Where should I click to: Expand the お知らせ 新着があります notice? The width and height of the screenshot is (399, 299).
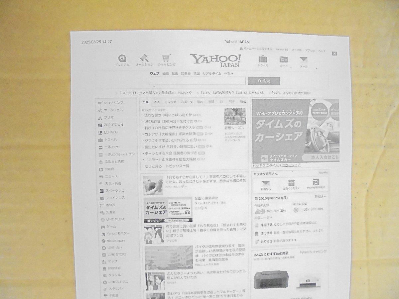[279, 241]
